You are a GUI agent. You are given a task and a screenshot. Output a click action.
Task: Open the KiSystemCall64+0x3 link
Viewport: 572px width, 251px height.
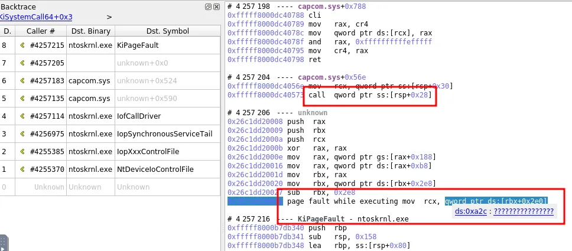point(36,17)
